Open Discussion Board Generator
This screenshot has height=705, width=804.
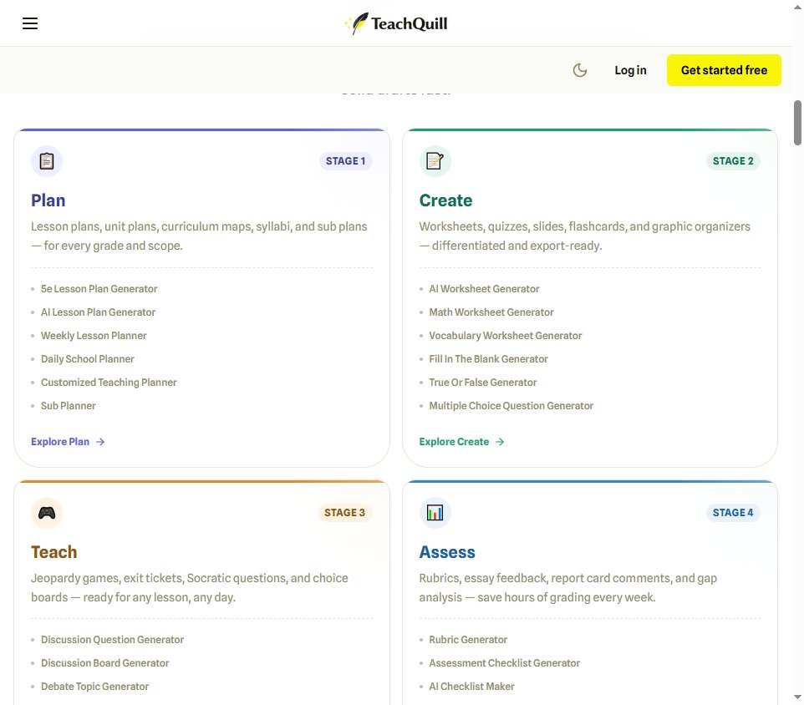[105, 663]
